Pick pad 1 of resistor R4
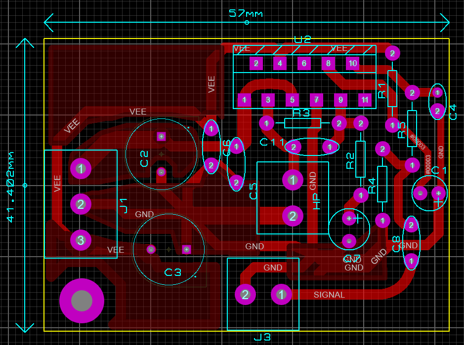The width and height of the screenshot is (464, 345). point(382,221)
